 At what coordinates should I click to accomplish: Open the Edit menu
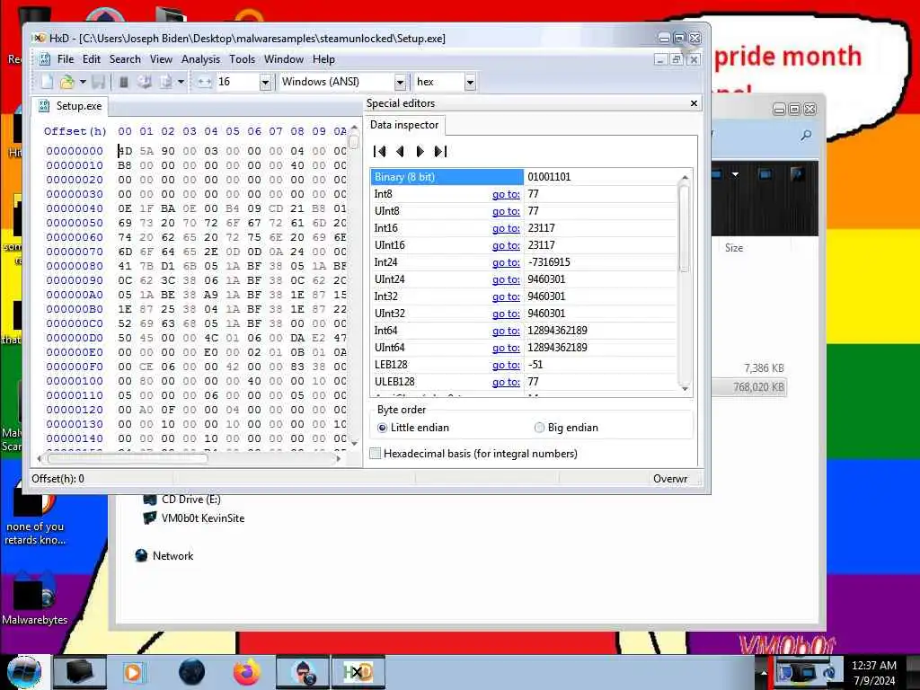pyautogui.click(x=91, y=59)
